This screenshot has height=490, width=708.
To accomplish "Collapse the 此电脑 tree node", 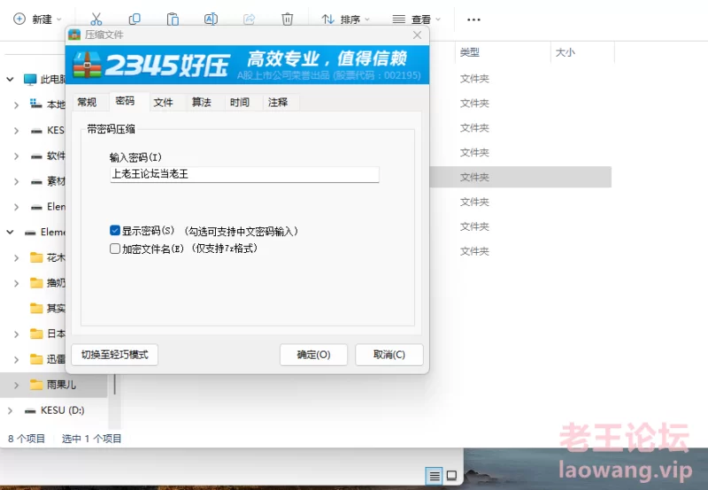I will (x=10, y=80).
